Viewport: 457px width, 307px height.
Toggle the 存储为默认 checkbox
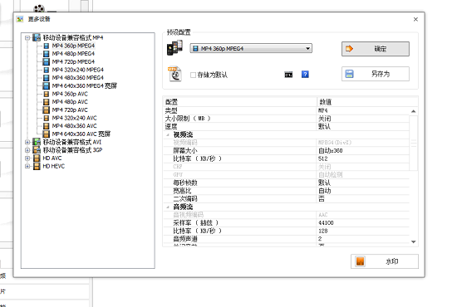coord(193,75)
